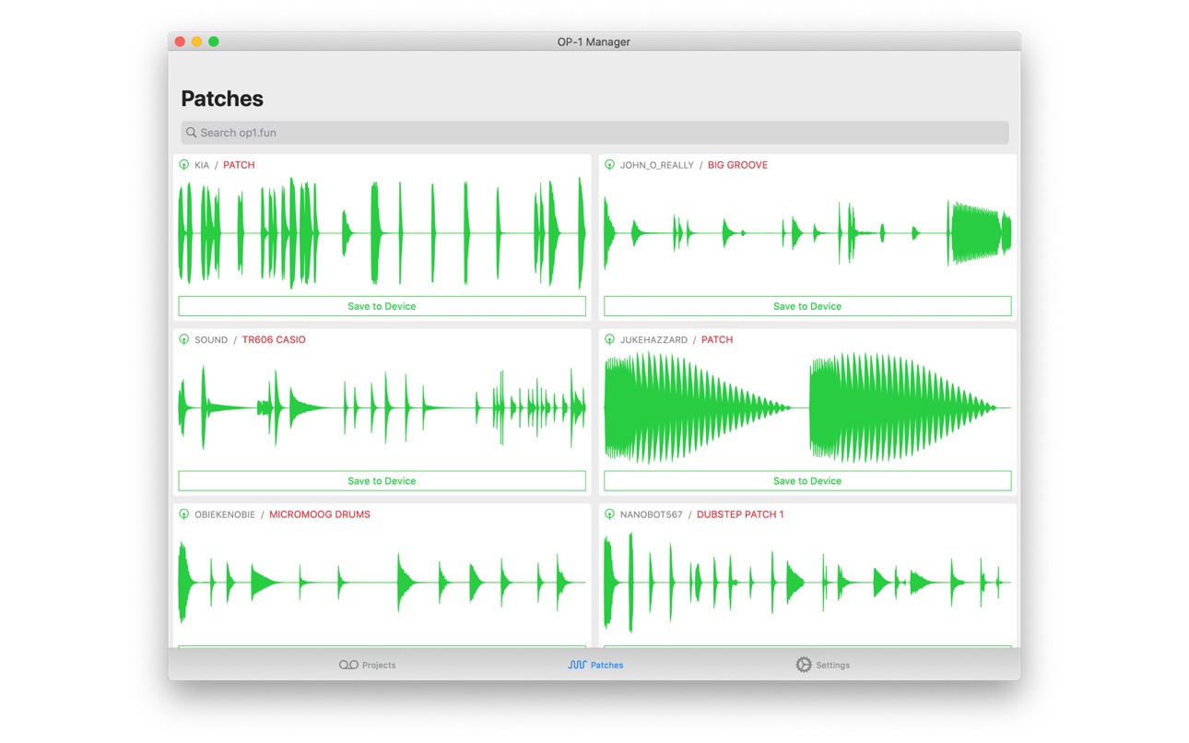Switch to the Patches tab

pos(595,665)
